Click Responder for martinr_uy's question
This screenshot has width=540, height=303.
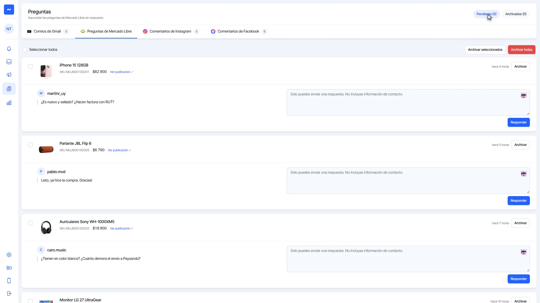tap(518, 122)
